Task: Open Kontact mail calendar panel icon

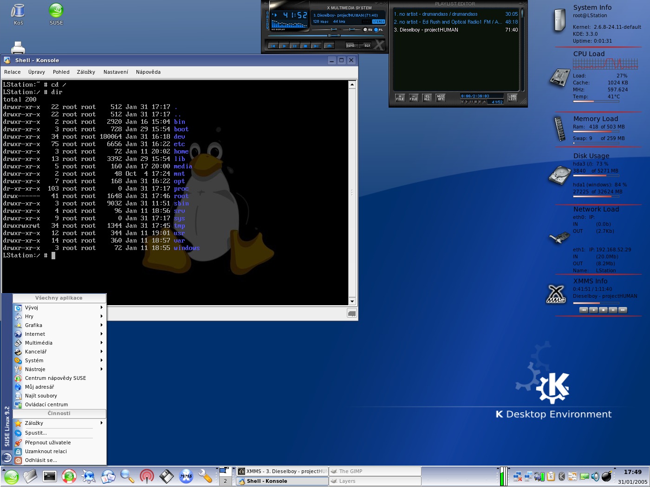Action: click(x=108, y=476)
